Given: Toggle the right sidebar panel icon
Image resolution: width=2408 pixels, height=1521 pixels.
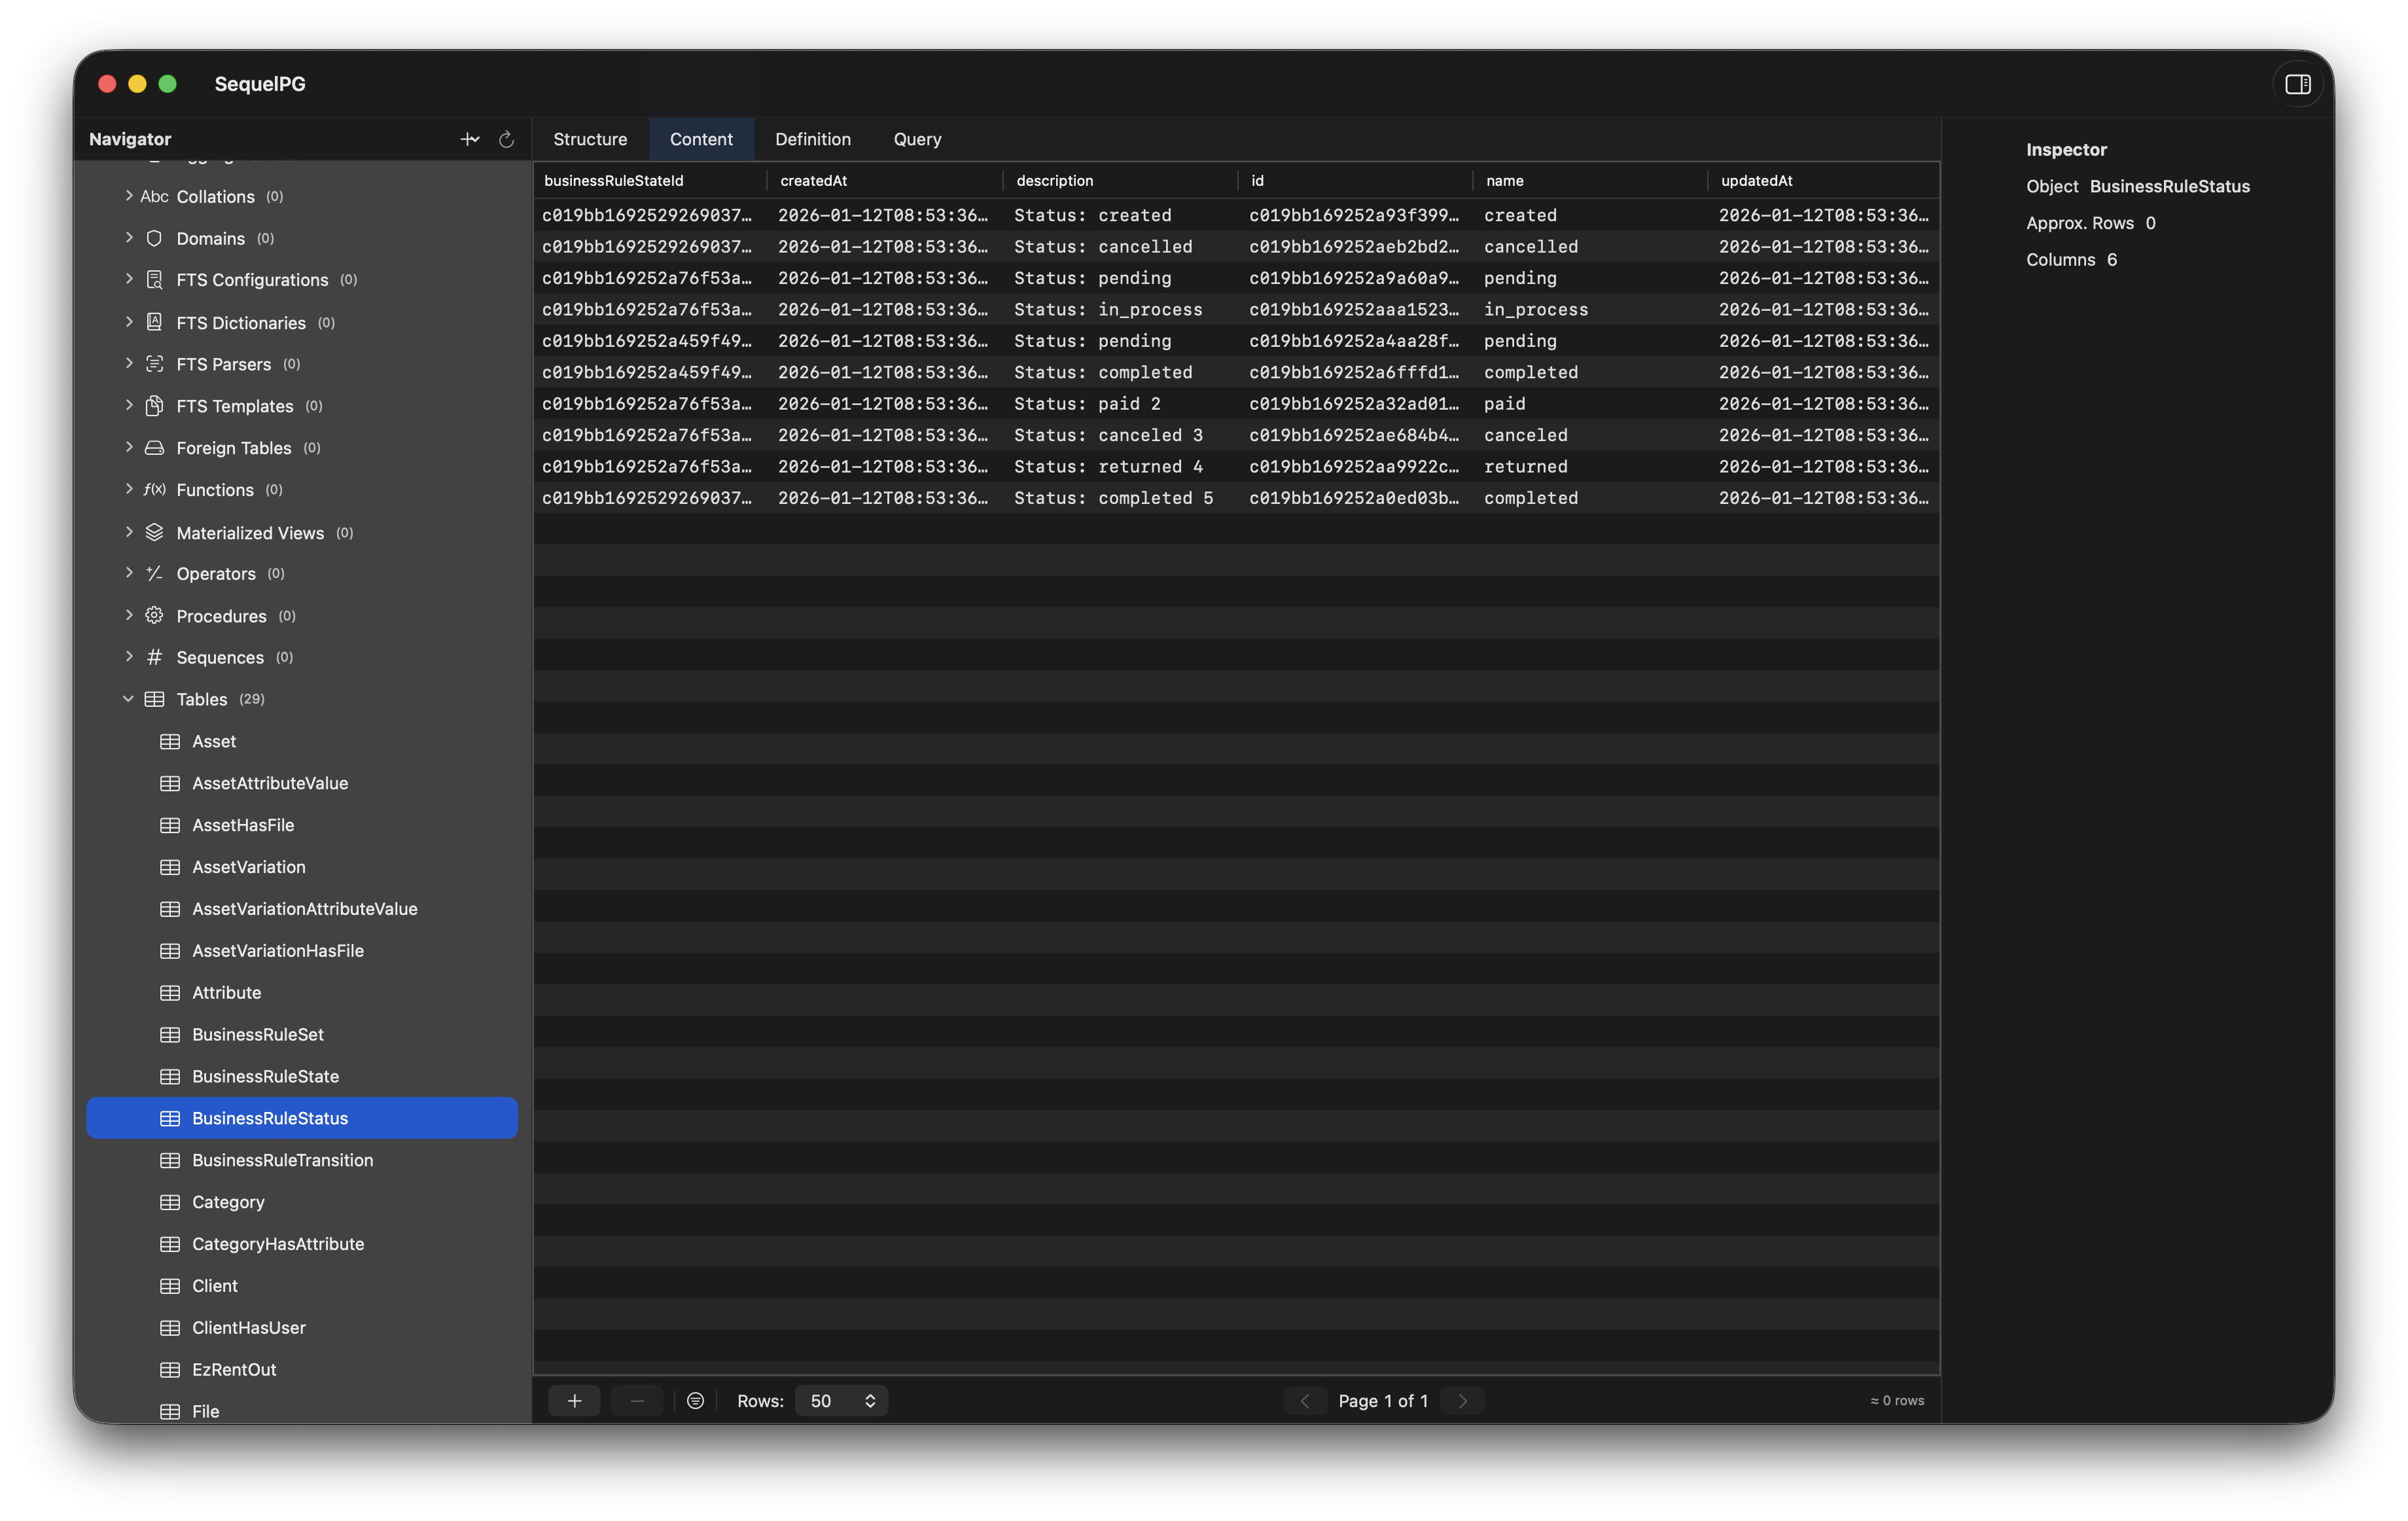Looking at the screenshot, I should (2297, 84).
